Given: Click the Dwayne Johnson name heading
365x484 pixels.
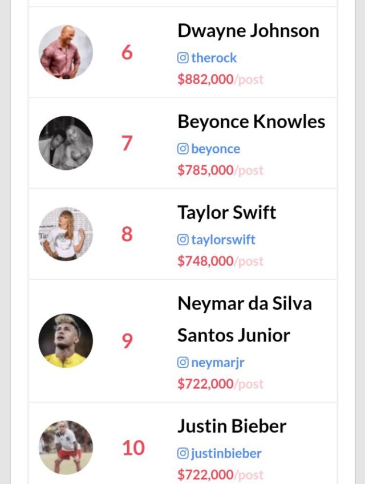Looking at the screenshot, I should pyautogui.click(x=248, y=31).
